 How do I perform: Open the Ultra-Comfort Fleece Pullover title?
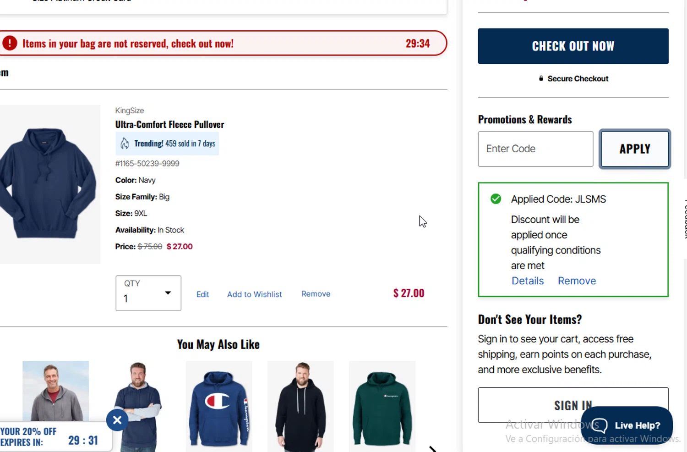coord(169,125)
